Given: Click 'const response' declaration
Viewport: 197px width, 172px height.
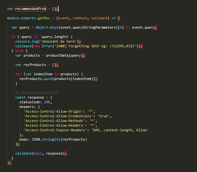Looking at the screenshot, I should [x=30, y=97].
